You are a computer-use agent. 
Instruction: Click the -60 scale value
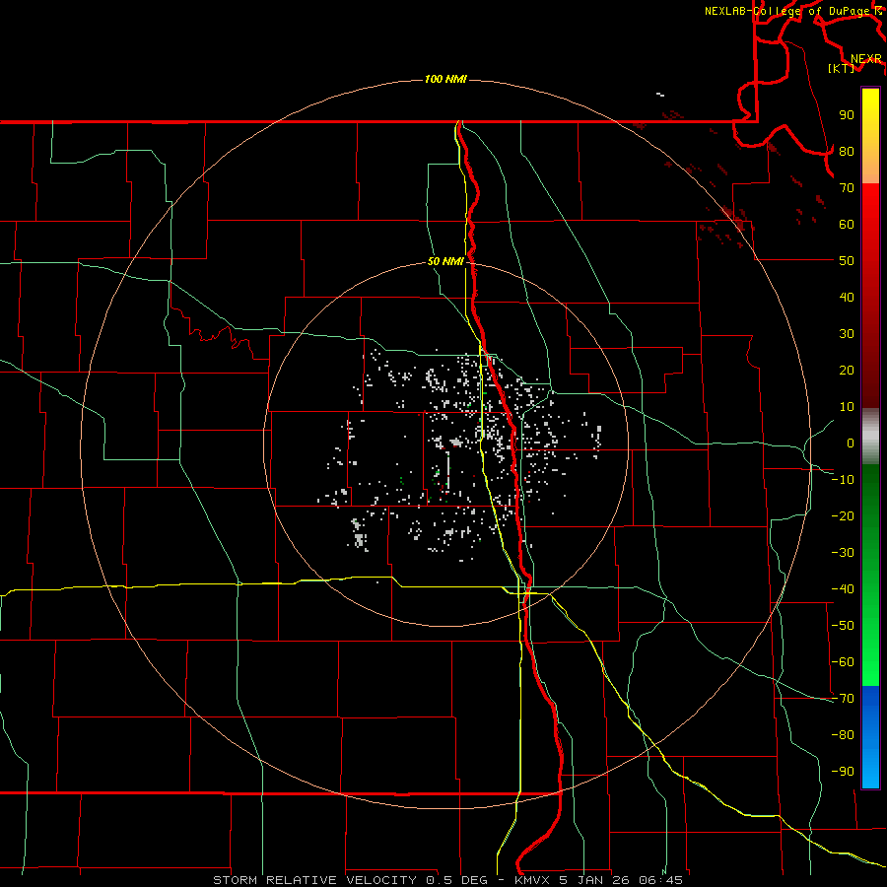pyautogui.click(x=843, y=662)
